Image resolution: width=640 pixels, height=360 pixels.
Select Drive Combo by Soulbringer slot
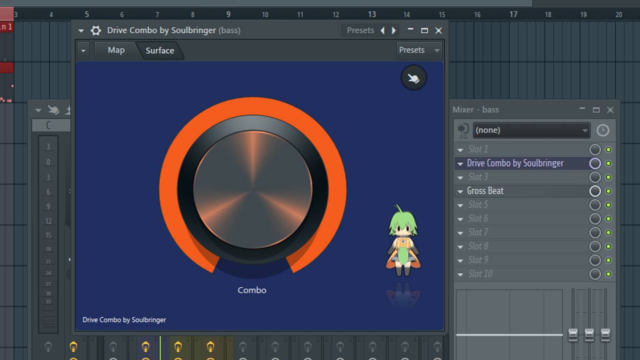click(515, 164)
